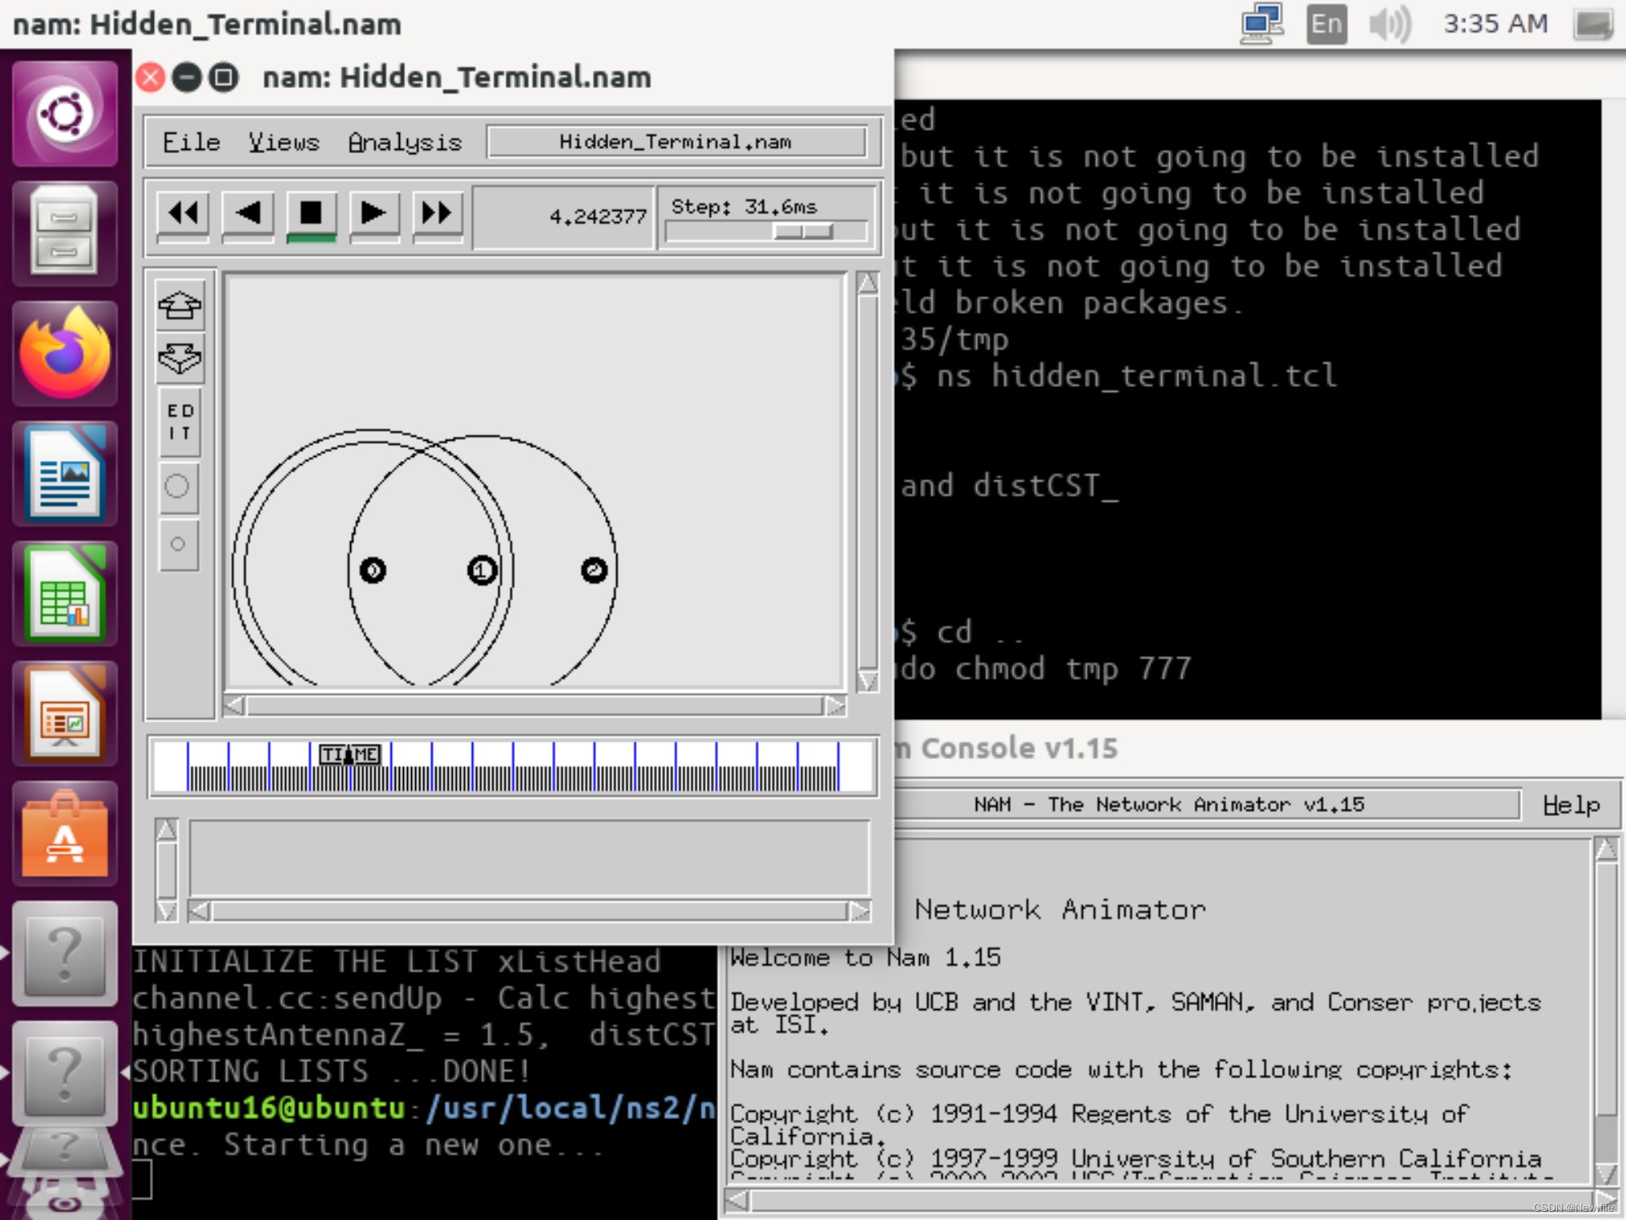1626x1220 pixels.
Task: Click the zoom out arrow icon
Action: [180, 358]
